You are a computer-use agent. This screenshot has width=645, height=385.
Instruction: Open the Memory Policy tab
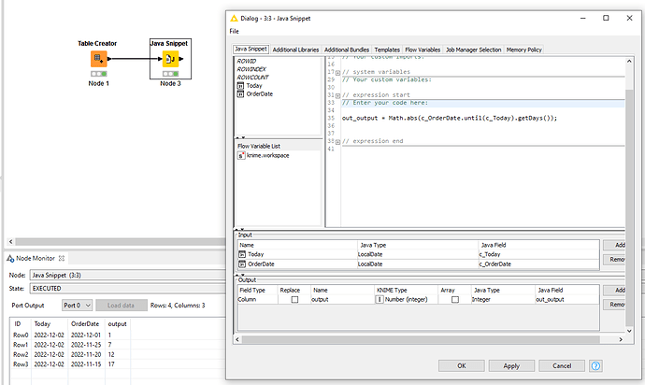524,50
